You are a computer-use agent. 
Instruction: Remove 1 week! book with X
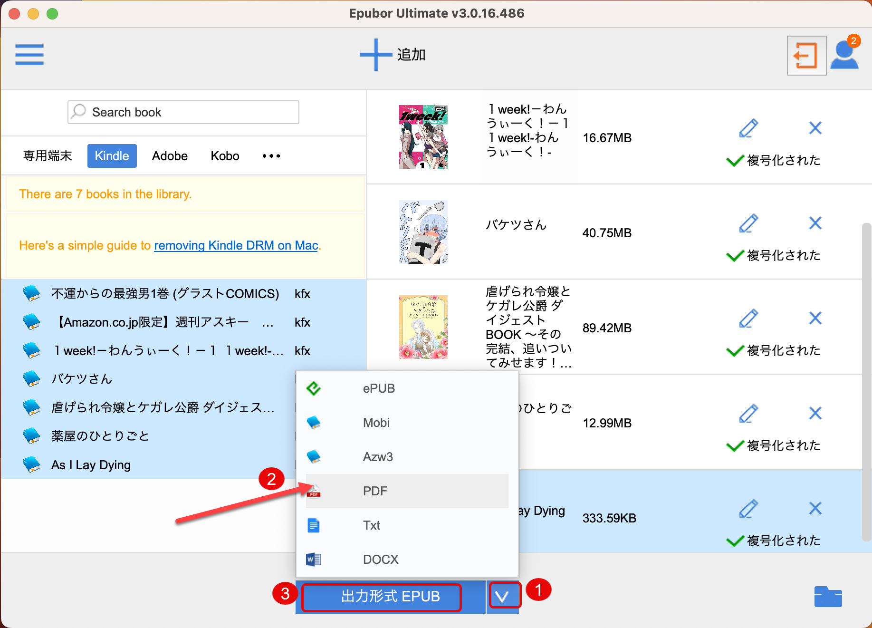click(815, 128)
